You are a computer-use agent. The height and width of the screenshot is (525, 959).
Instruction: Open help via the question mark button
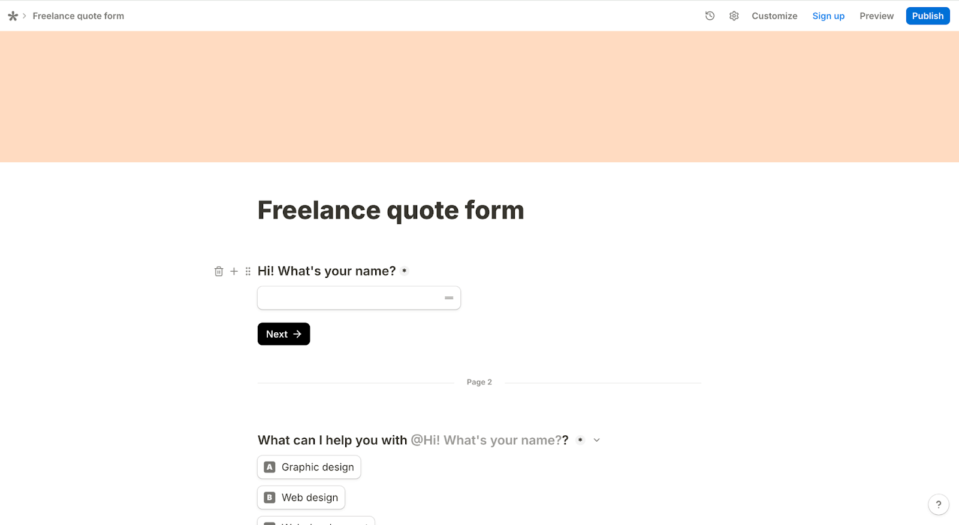(938, 504)
